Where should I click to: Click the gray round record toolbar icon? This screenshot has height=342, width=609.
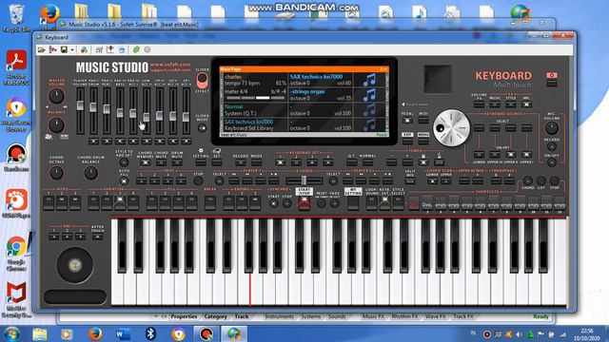[x=147, y=49]
